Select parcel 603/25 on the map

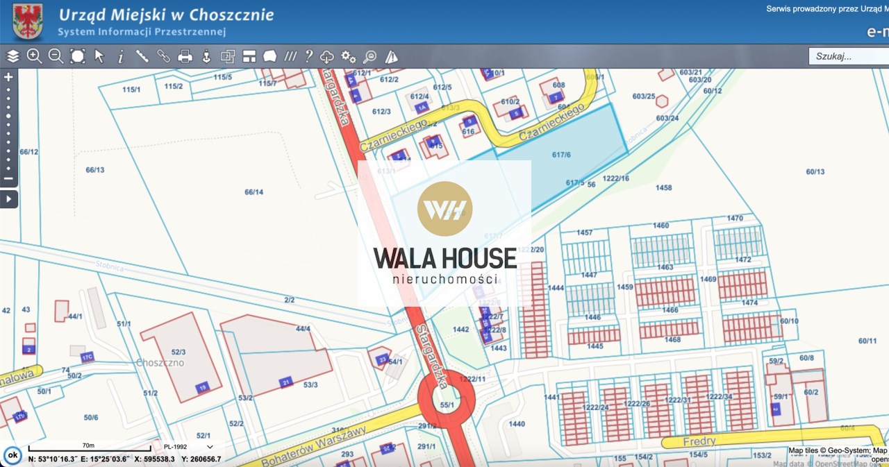pos(642,96)
